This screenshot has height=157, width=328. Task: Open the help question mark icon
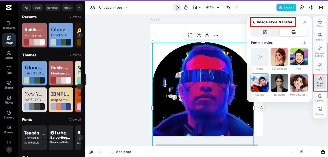coord(311,7)
